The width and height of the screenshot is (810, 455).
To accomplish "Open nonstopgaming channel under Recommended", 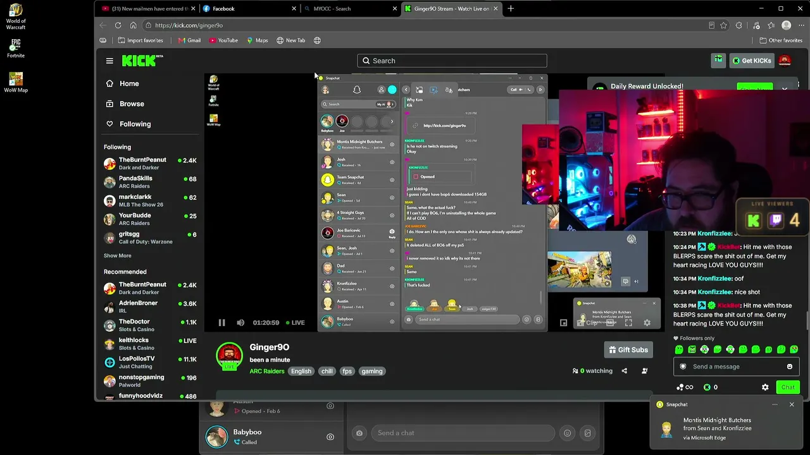I will point(151,381).
